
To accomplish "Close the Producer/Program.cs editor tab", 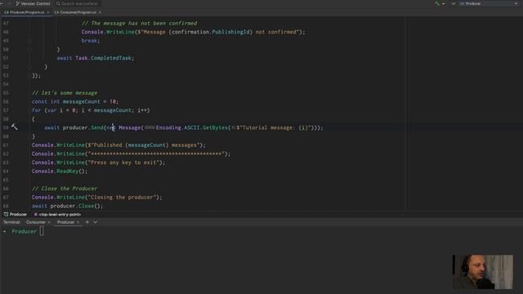I will [x=48, y=12].
